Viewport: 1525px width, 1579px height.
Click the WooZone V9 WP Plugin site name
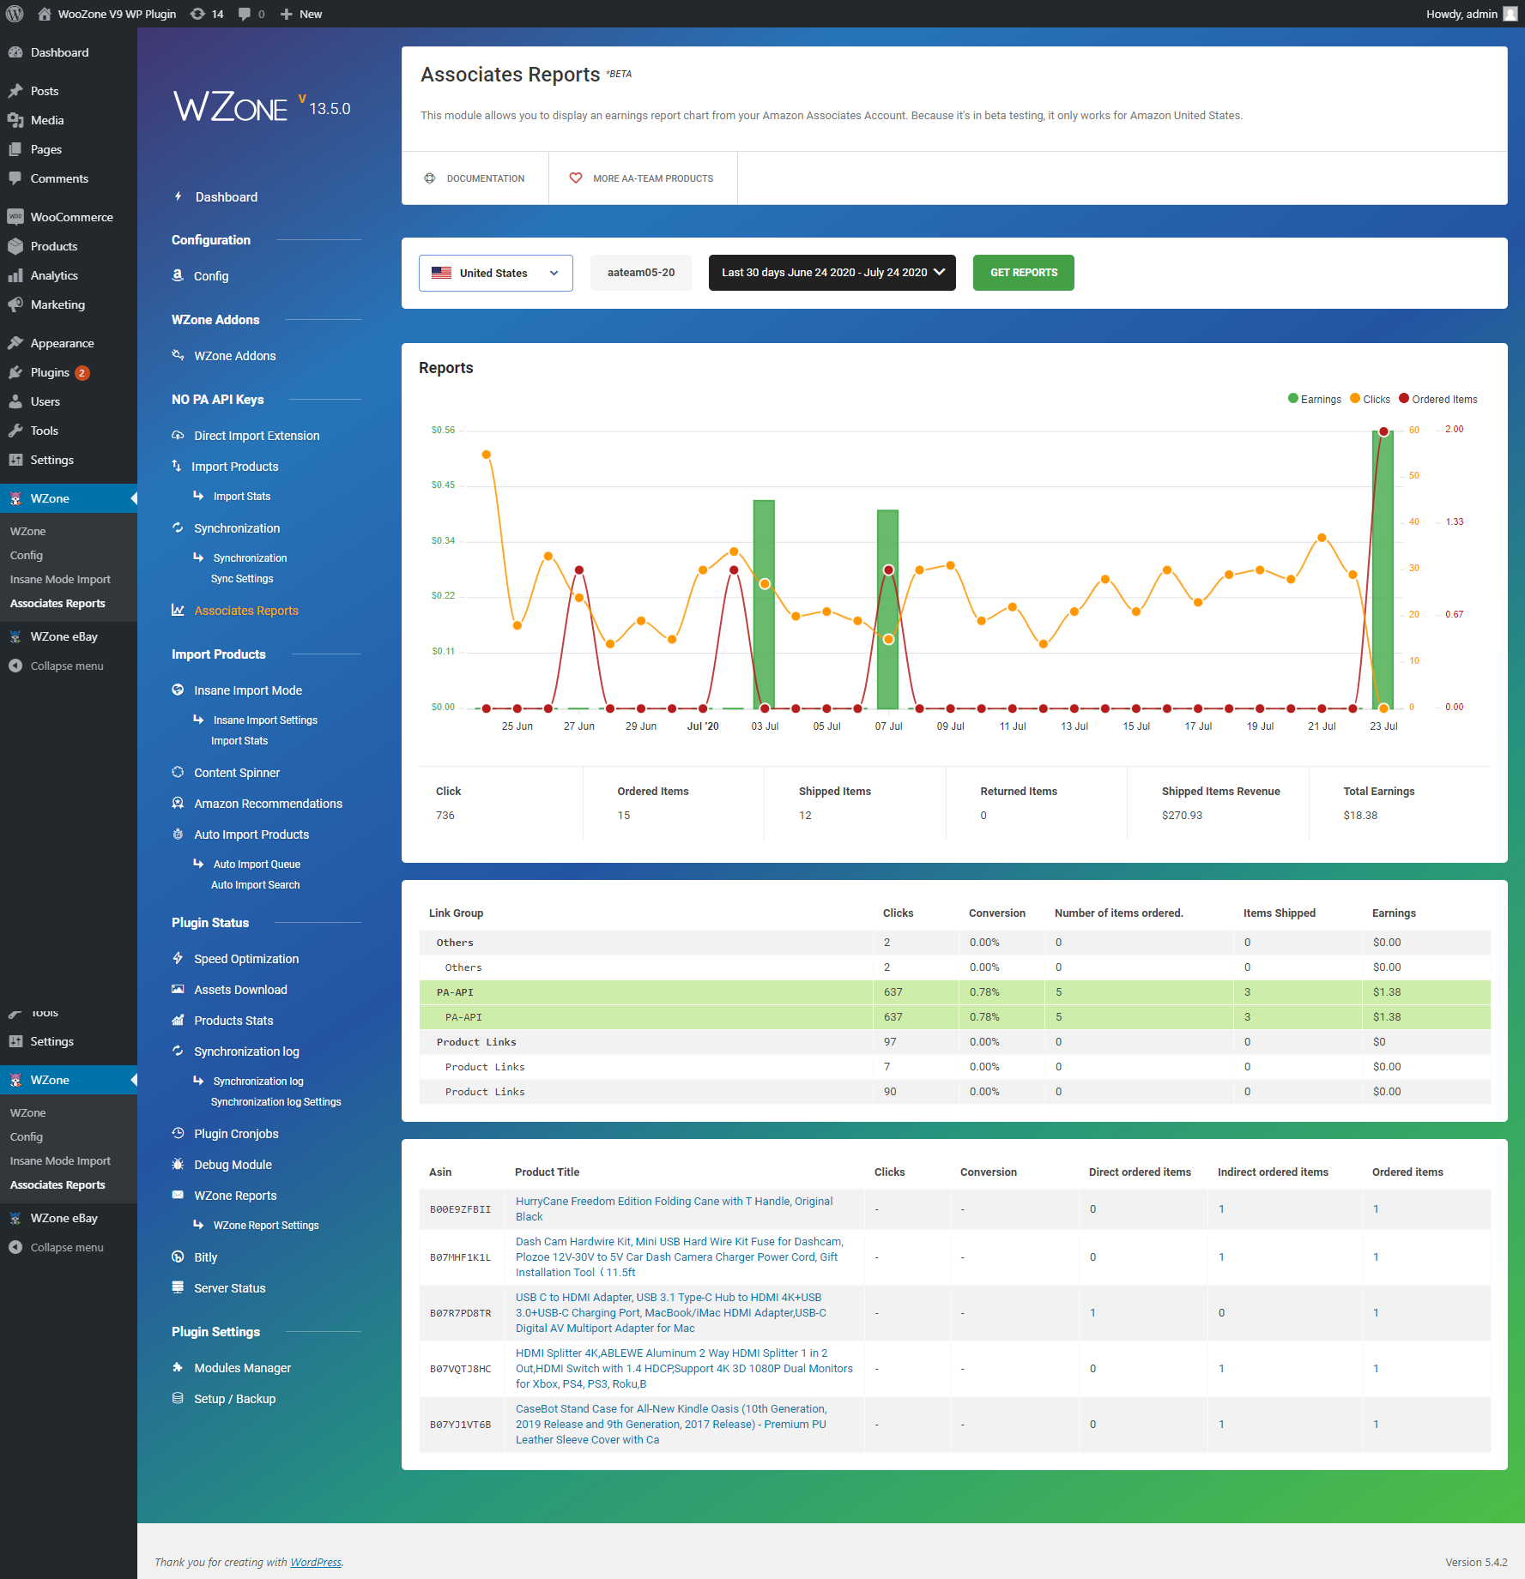pos(117,14)
